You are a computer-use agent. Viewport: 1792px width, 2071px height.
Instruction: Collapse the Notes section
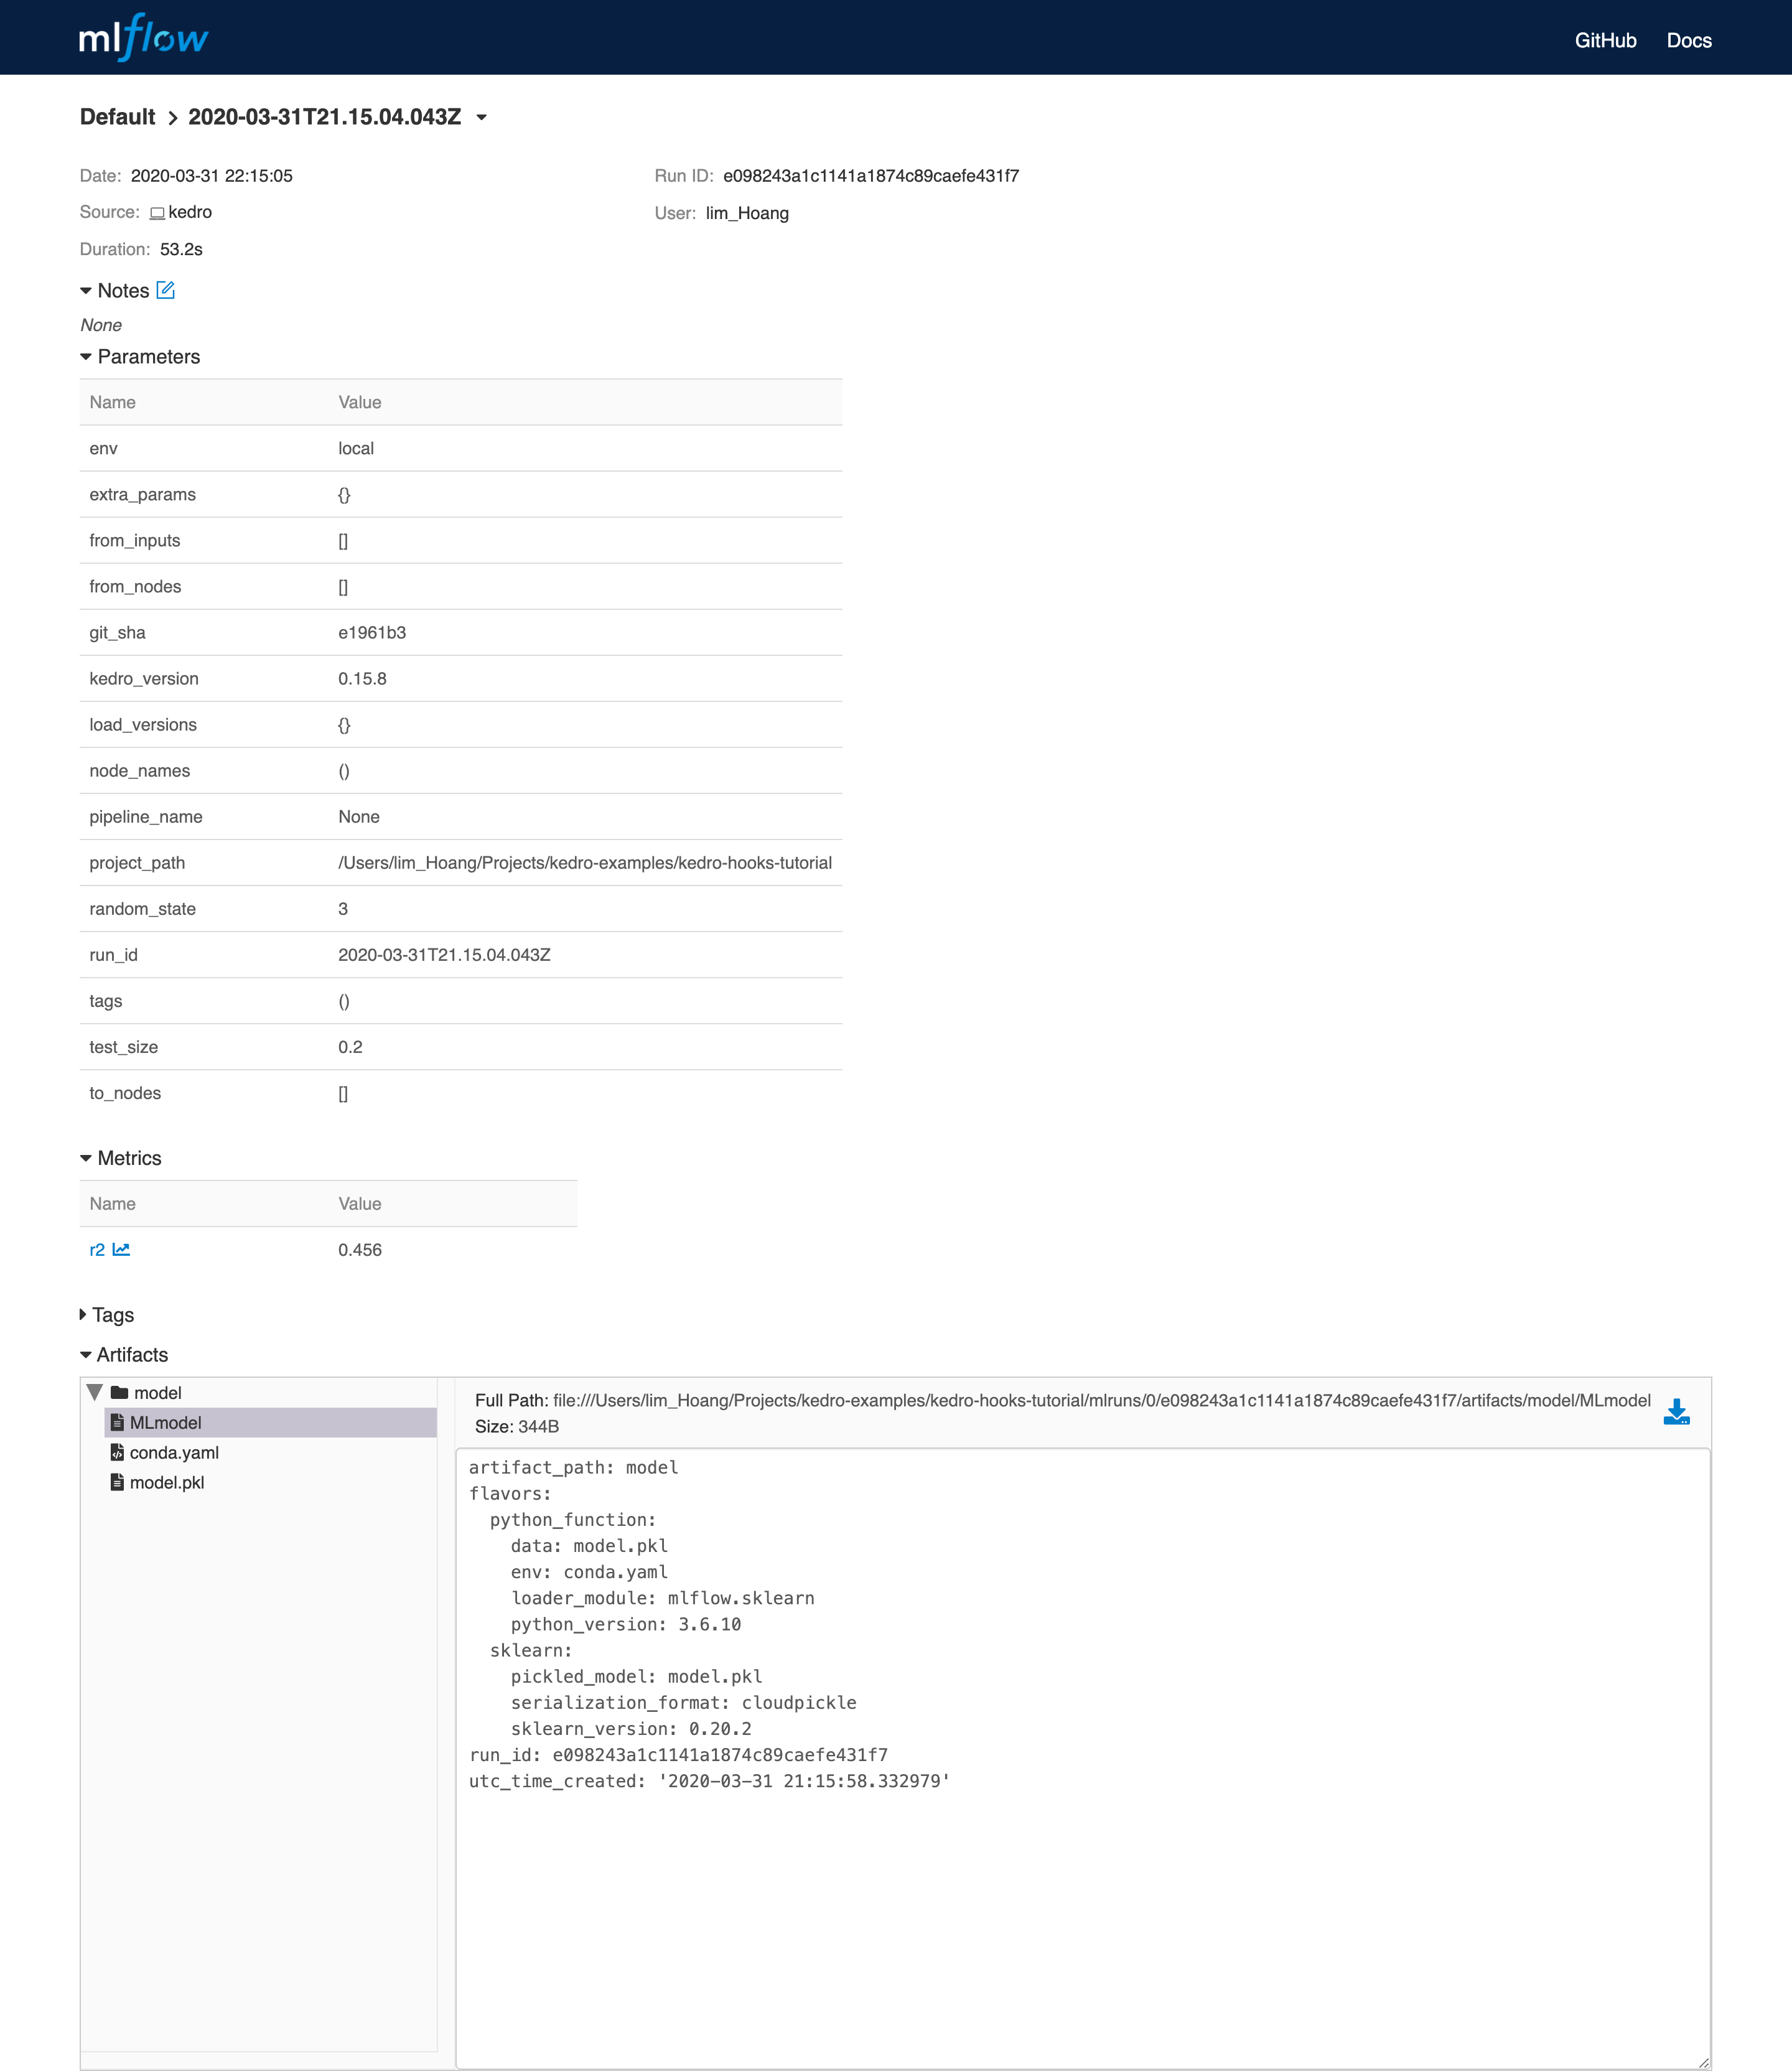click(x=86, y=291)
